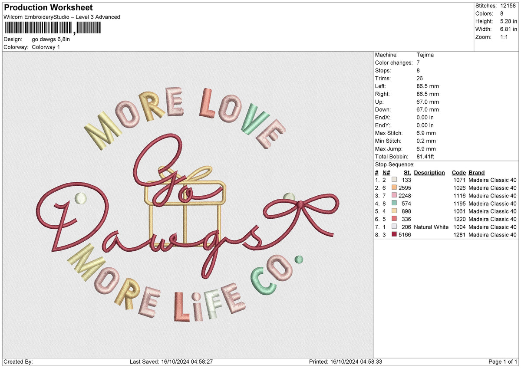Click the 'Printed: 16/10/2024 04:58:33' text

click(346, 361)
